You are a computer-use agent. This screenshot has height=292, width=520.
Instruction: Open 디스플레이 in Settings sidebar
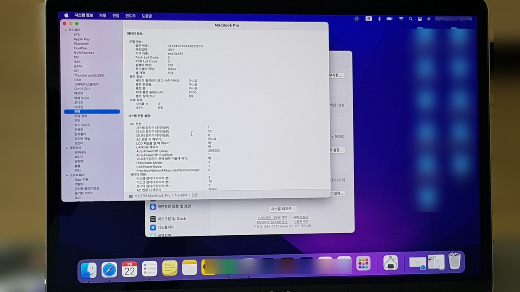pos(162,227)
